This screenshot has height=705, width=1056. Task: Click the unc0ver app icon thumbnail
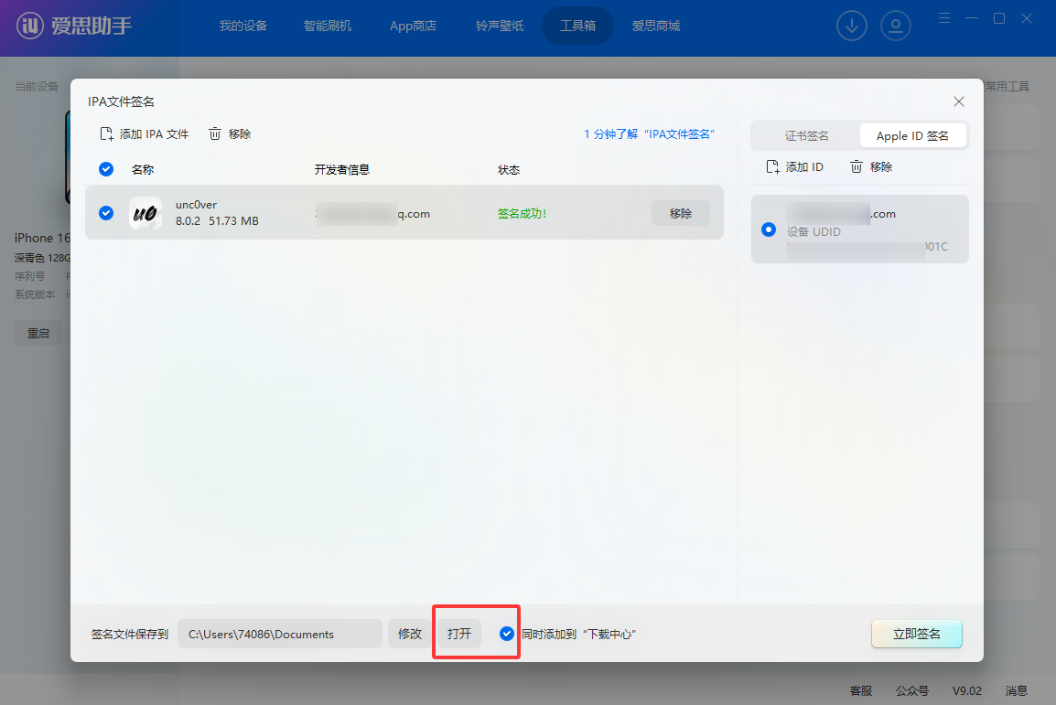(145, 213)
